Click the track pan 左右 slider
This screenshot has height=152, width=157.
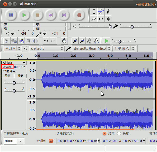(x=14, y=91)
